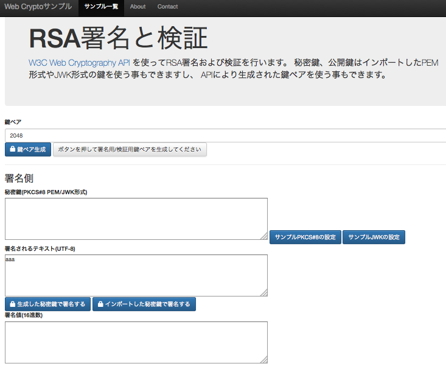This screenshot has height=372, width=446.
Task: Open the Contact nav item
Action: coord(167,7)
